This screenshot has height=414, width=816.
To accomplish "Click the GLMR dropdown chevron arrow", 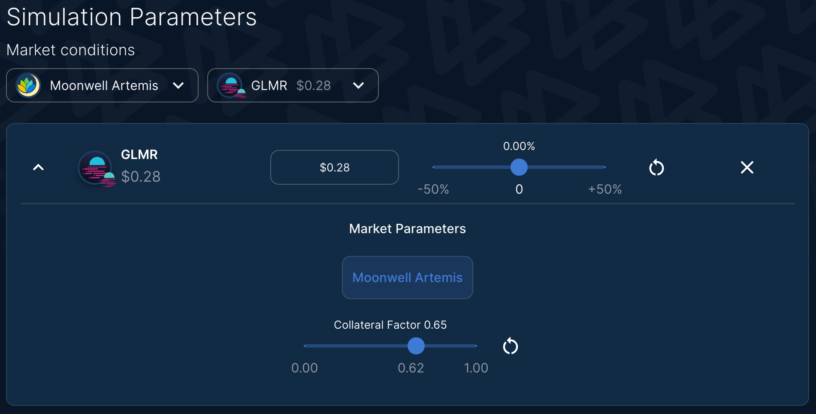I will pos(358,86).
